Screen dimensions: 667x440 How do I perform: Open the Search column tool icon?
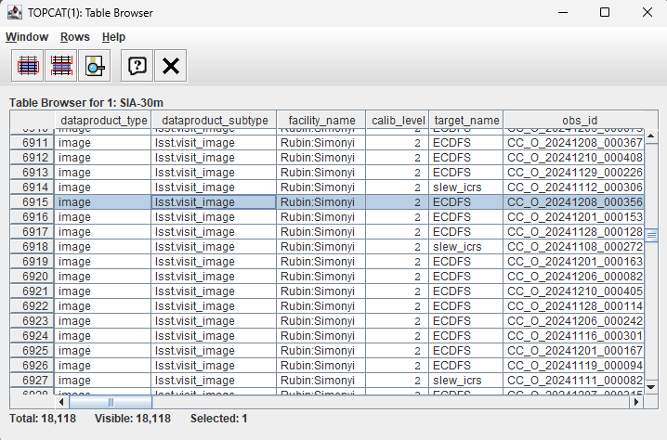coord(95,66)
